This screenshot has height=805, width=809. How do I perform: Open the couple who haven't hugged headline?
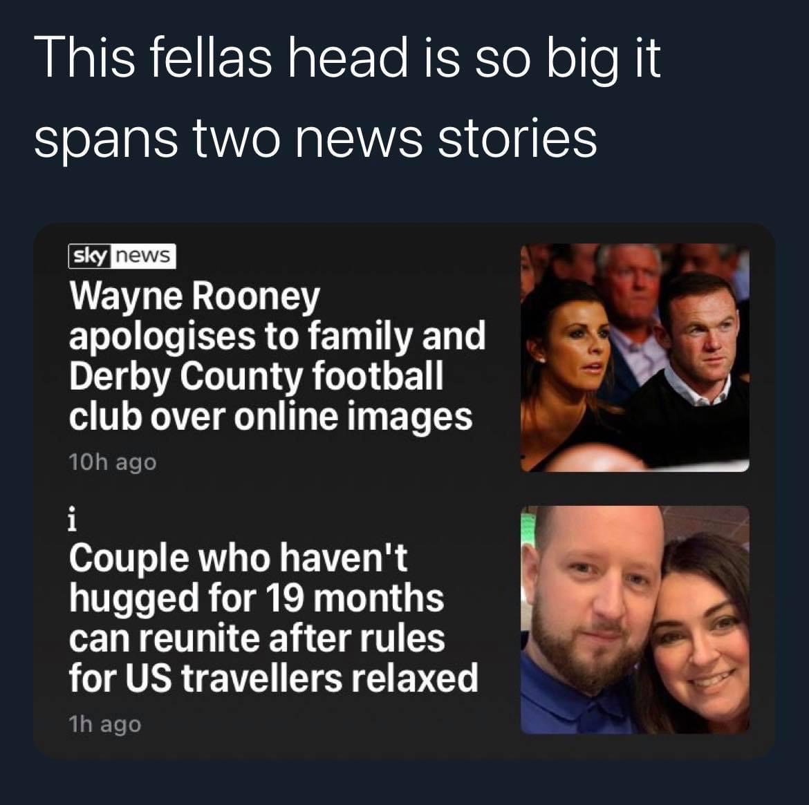(x=273, y=617)
